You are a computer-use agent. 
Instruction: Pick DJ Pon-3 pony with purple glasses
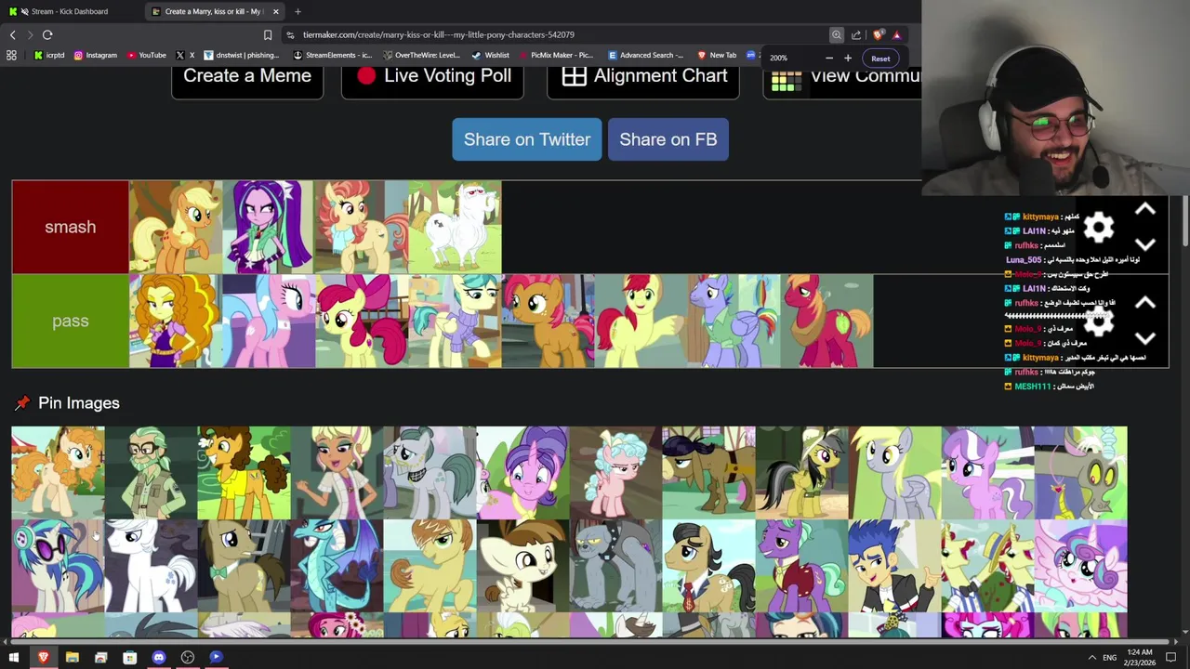(x=58, y=566)
